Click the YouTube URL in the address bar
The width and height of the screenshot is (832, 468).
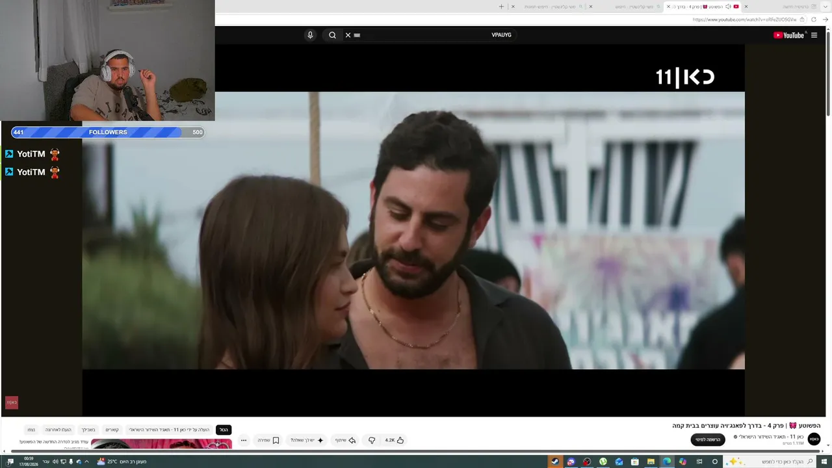[744, 19]
